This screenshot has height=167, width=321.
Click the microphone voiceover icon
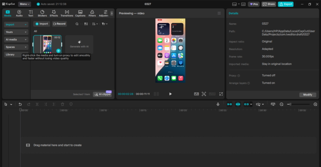(218, 105)
